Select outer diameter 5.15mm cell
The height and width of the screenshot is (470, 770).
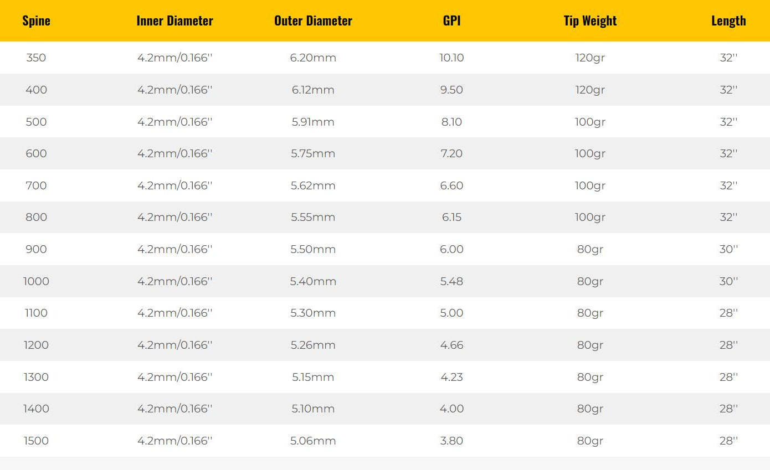[313, 377]
